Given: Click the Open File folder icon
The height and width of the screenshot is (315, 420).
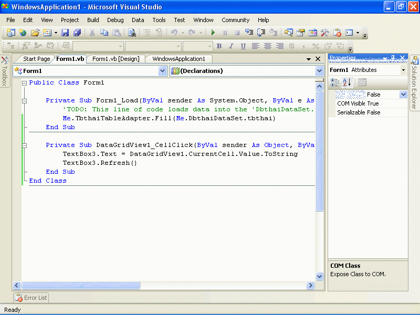Looking at the screenshot, I should (x=35, y=33).
